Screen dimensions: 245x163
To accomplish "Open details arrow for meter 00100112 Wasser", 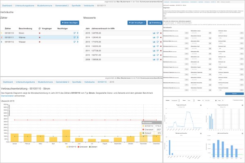I will tap(77, 41).
